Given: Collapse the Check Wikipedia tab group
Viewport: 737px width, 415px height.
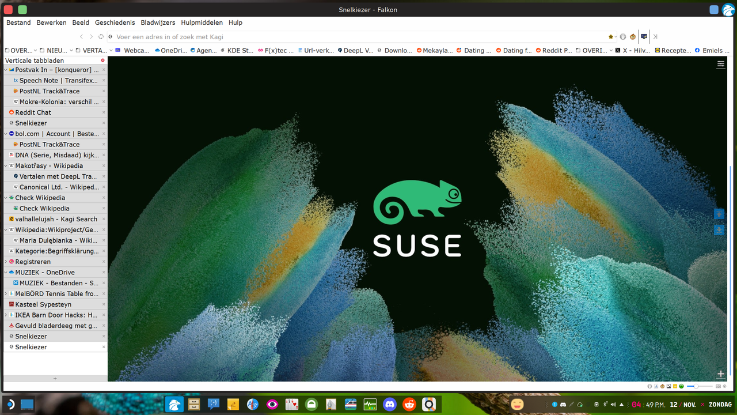Looking at the screenshot, I should coord(6,198).
